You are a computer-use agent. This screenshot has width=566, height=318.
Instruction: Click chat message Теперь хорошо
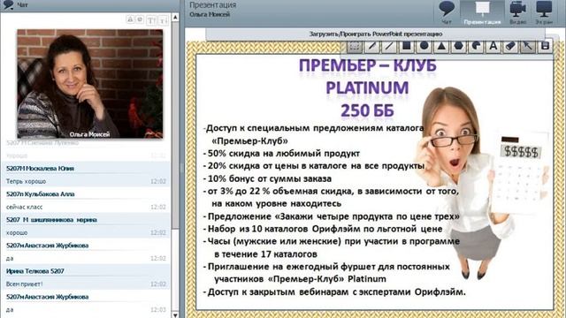26,181
